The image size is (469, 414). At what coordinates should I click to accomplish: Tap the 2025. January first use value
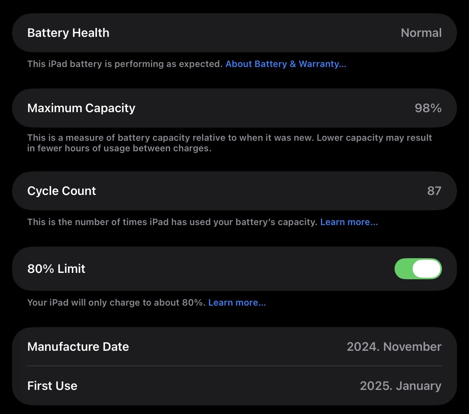point(401,386)
